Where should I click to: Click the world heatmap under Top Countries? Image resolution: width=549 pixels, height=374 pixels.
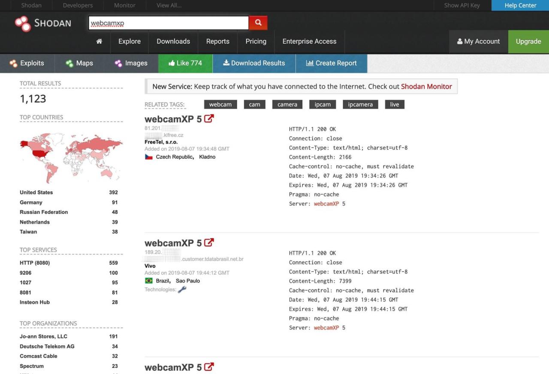click(x=71, y=157)
